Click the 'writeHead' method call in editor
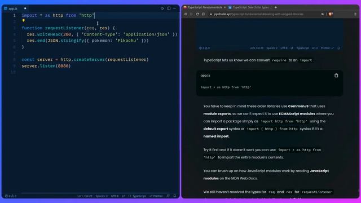The image size is (361, 203). [x=49, y=34]
